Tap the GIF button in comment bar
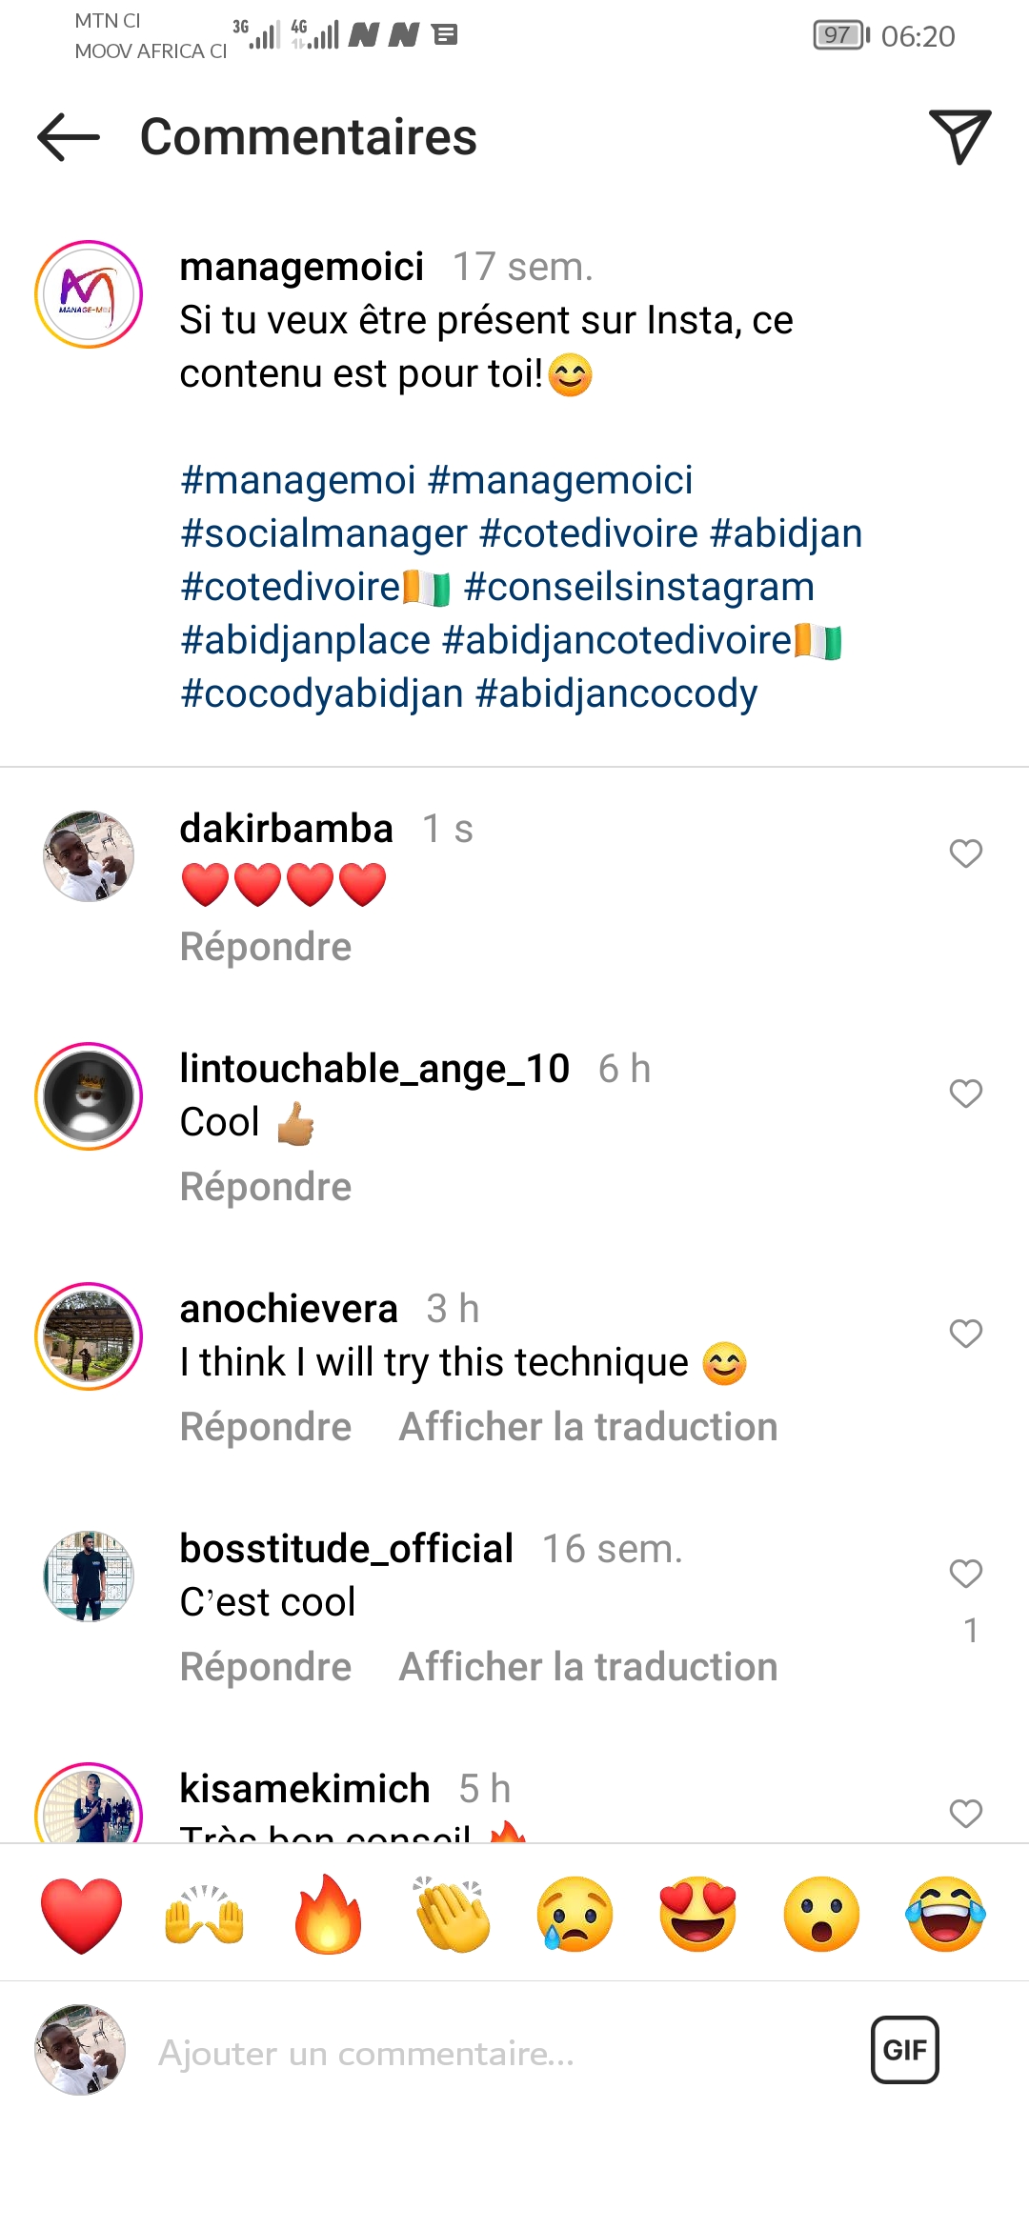Screen dimensions: 1029x2229 tap(904, 2050)
